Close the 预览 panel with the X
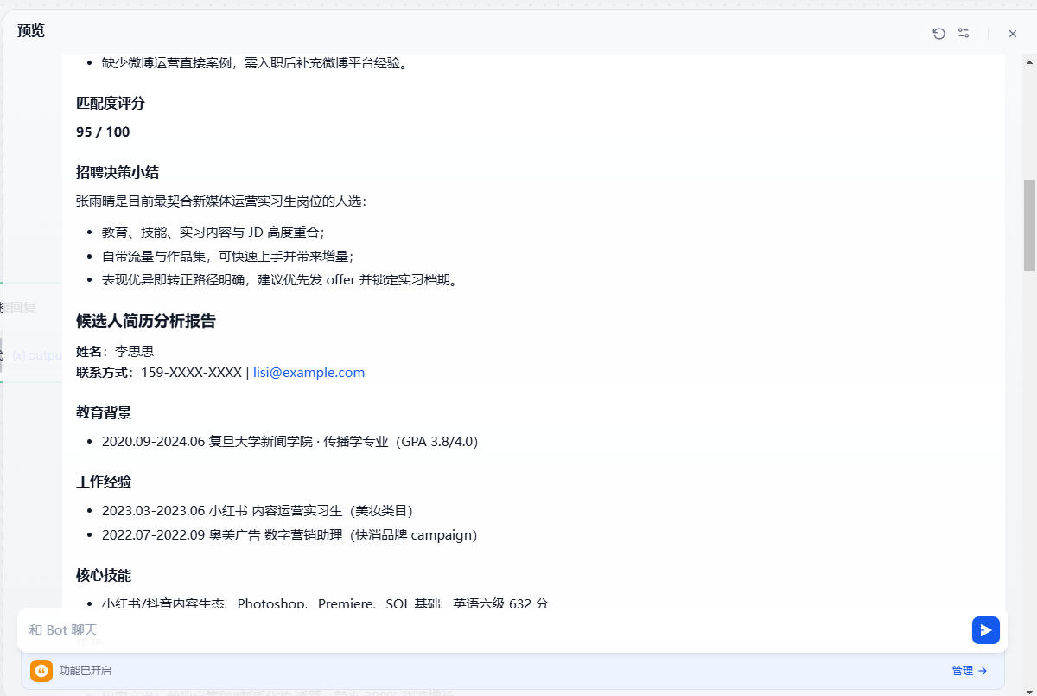 coord(1013,34)
